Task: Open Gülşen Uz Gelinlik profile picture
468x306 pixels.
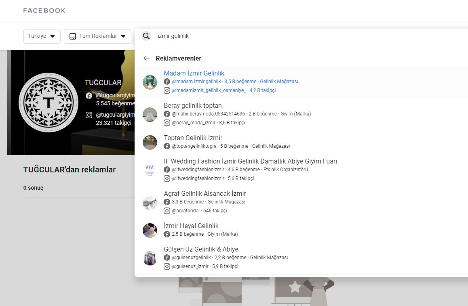Action: click(150, 258)
